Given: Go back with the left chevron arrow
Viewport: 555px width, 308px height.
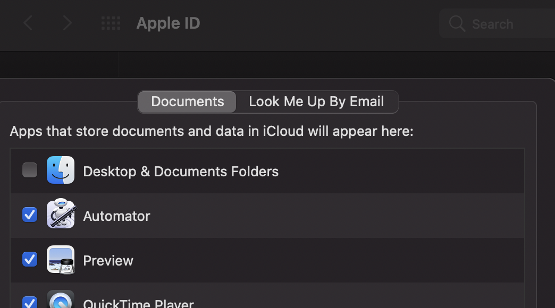Looking at the screenshot, I should click(28, 23).
